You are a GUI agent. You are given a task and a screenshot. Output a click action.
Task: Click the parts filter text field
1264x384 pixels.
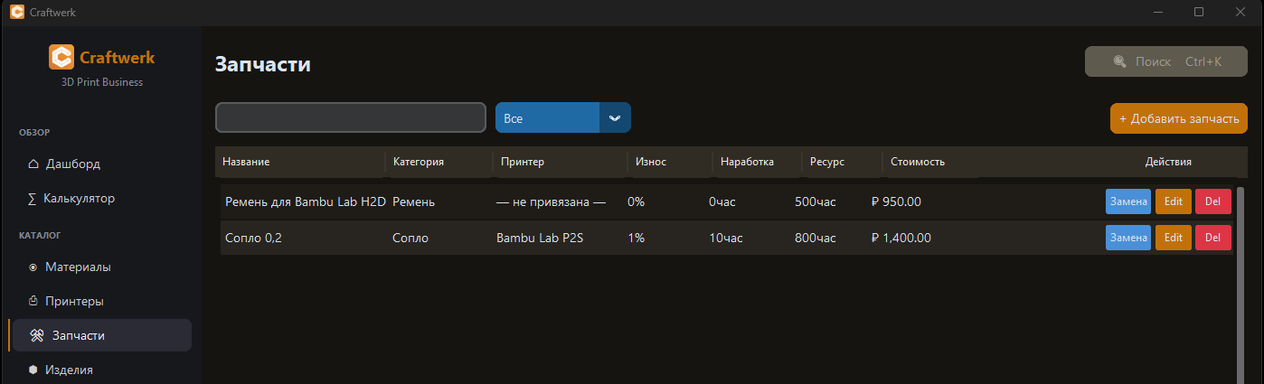[x=351, y=117]
